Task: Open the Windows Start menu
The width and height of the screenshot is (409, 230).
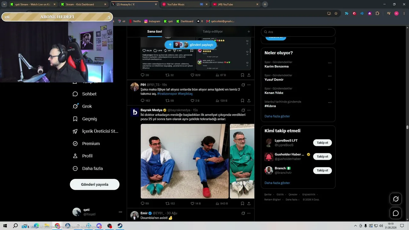Action: click(5, 226)
